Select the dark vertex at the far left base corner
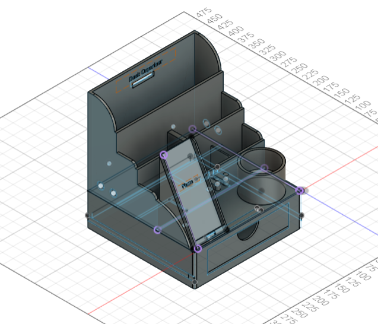The image size is (378, 324). point(88,215)
